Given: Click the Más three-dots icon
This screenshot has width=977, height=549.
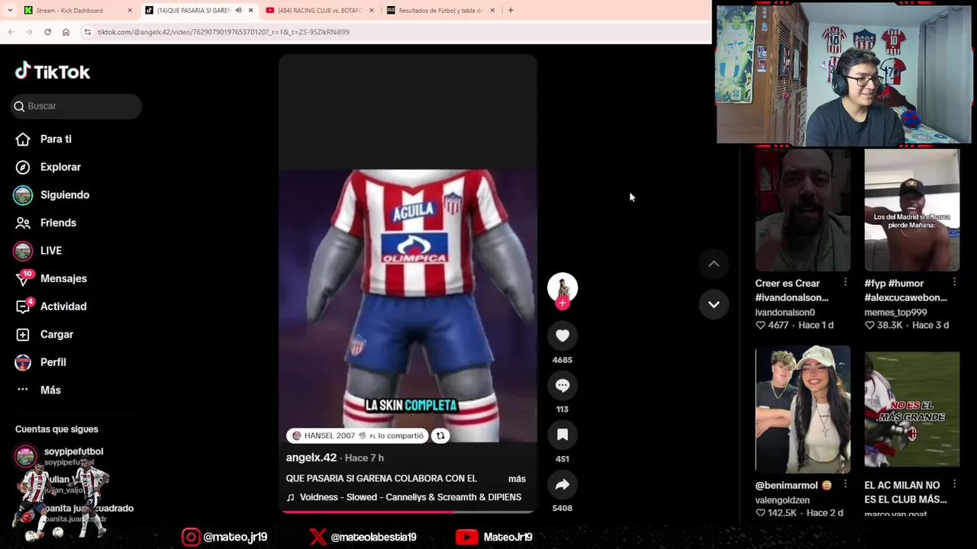Looking at the screenshot, I should (23, 390).
